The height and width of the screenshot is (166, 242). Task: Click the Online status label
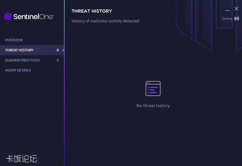[227, 19]
